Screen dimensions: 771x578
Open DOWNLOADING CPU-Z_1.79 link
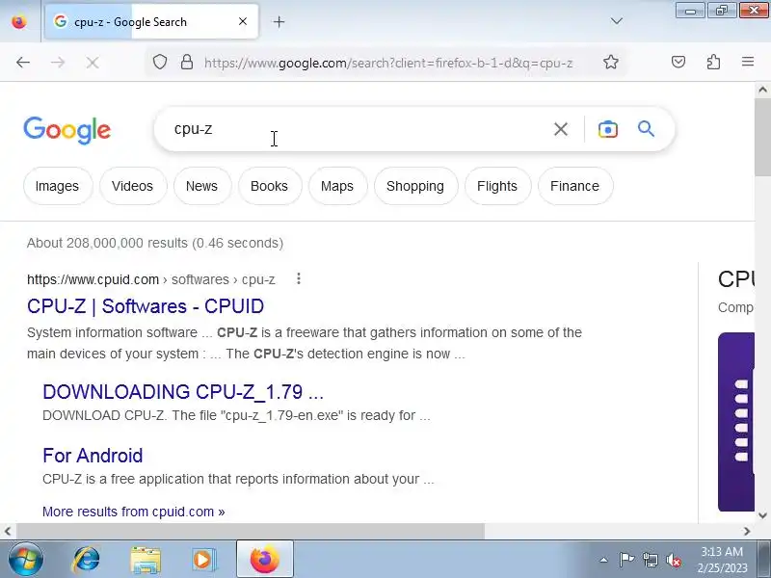(183, 392)
